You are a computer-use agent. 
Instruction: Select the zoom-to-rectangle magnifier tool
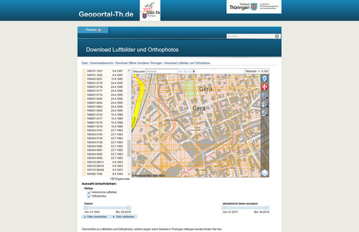[x=264, y=96]
